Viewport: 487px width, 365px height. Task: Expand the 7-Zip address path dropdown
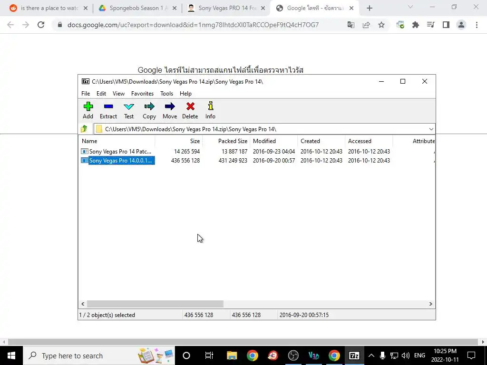(431, 129)
